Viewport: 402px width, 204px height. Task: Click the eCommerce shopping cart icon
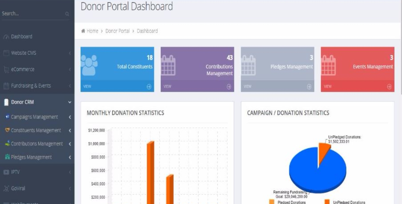(x=6, y=69)
